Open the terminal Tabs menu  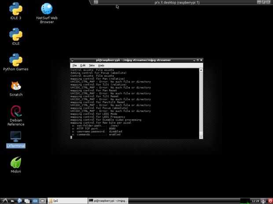[92, 65]
